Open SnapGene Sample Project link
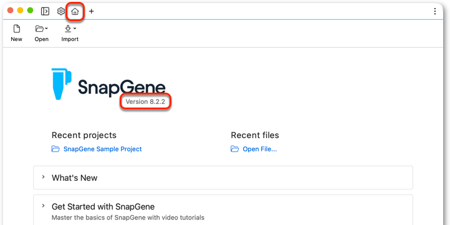 pos(102,149)
